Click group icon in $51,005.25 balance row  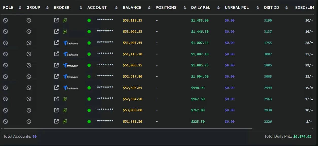tap(29, 65)
